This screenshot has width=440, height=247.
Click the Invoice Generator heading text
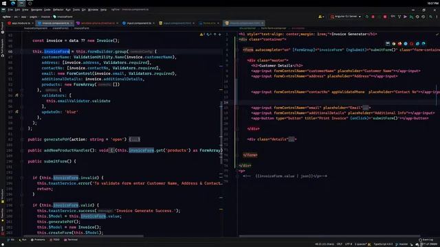[x=349, y=34]
